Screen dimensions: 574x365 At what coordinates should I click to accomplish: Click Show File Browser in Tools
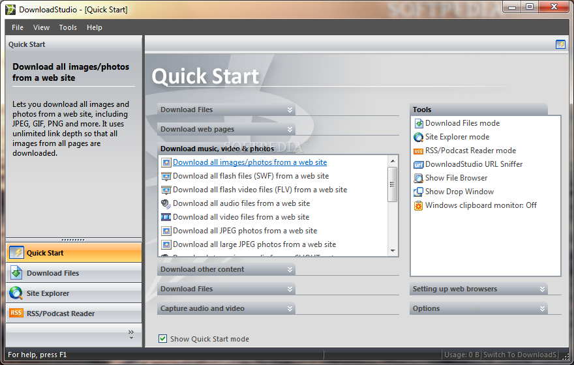tap(457, 178)
